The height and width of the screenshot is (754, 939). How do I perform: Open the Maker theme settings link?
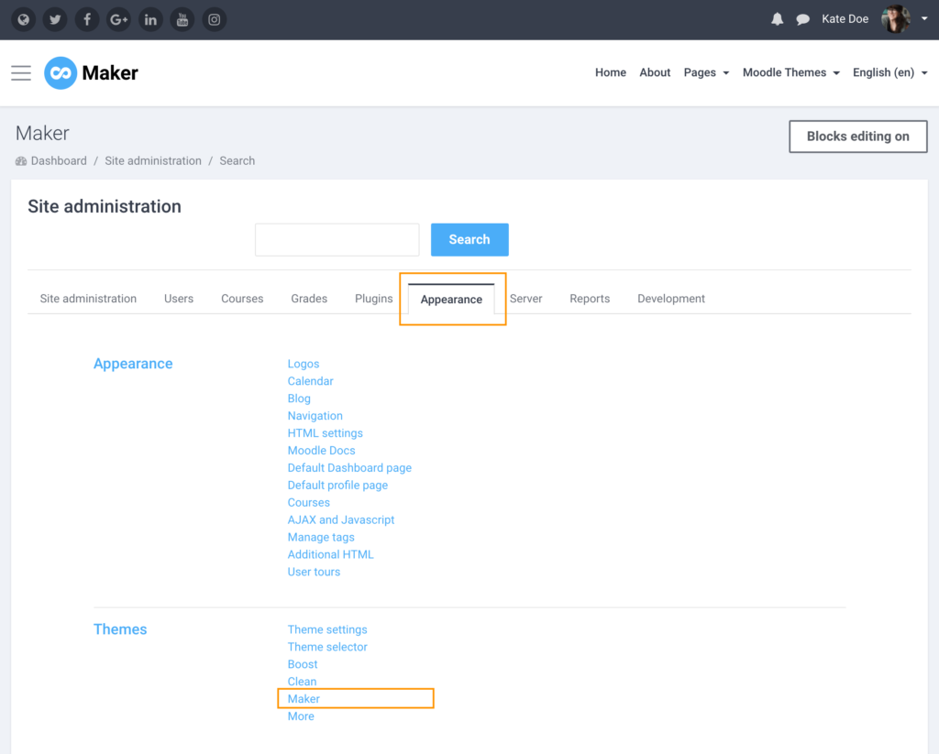[x=304, y=698]
